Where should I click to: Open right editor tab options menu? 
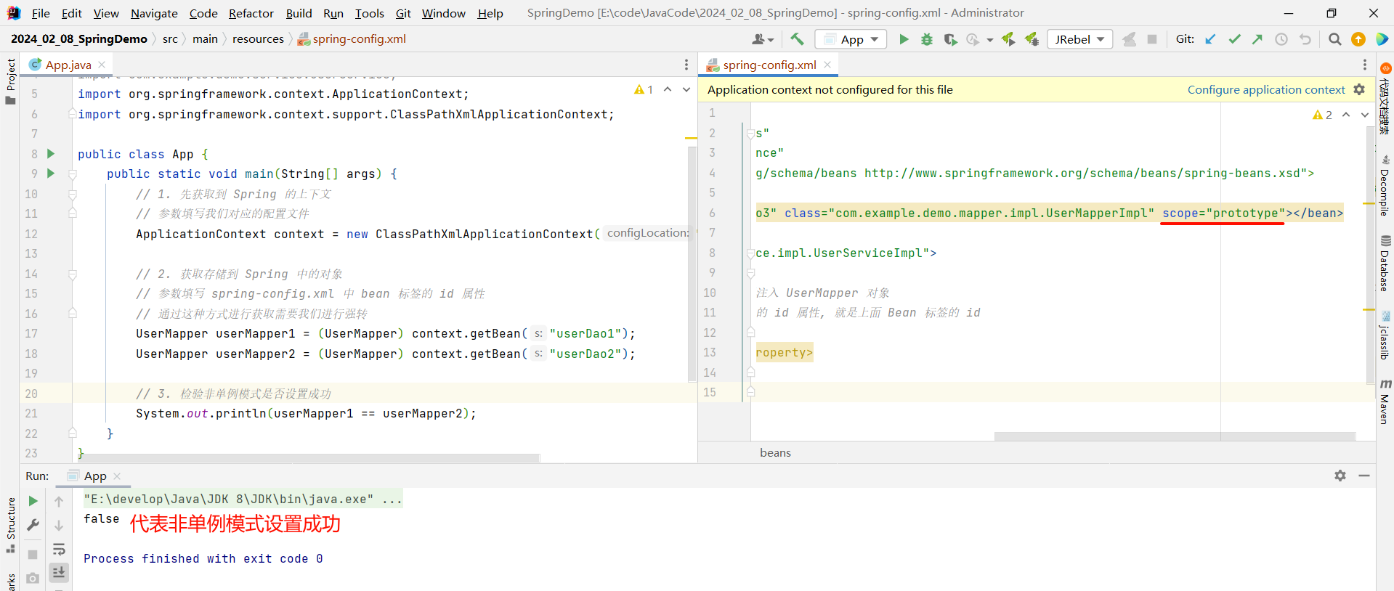point(1364,65)
